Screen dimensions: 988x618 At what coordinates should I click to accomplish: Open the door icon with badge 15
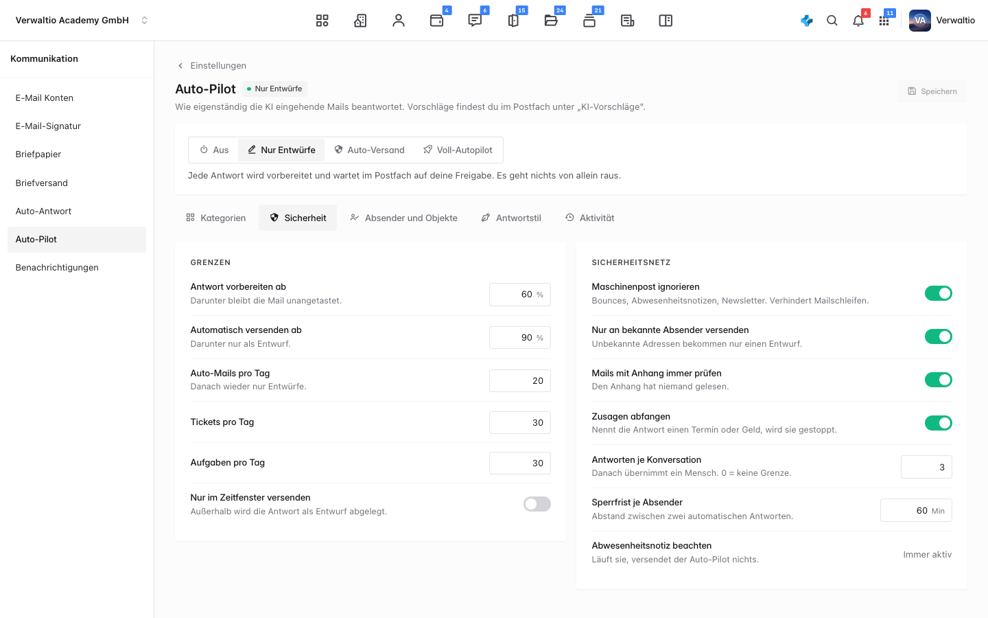pyautogui.click(x=513, y=21)
